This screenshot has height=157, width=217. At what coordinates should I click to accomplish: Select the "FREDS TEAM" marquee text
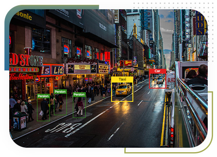(x=82, y=67)
